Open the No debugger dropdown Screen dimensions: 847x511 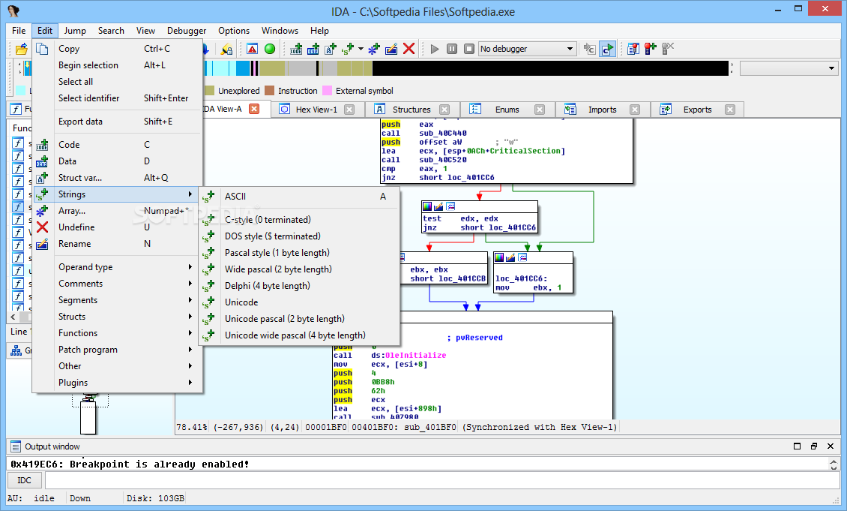point(527,49)
